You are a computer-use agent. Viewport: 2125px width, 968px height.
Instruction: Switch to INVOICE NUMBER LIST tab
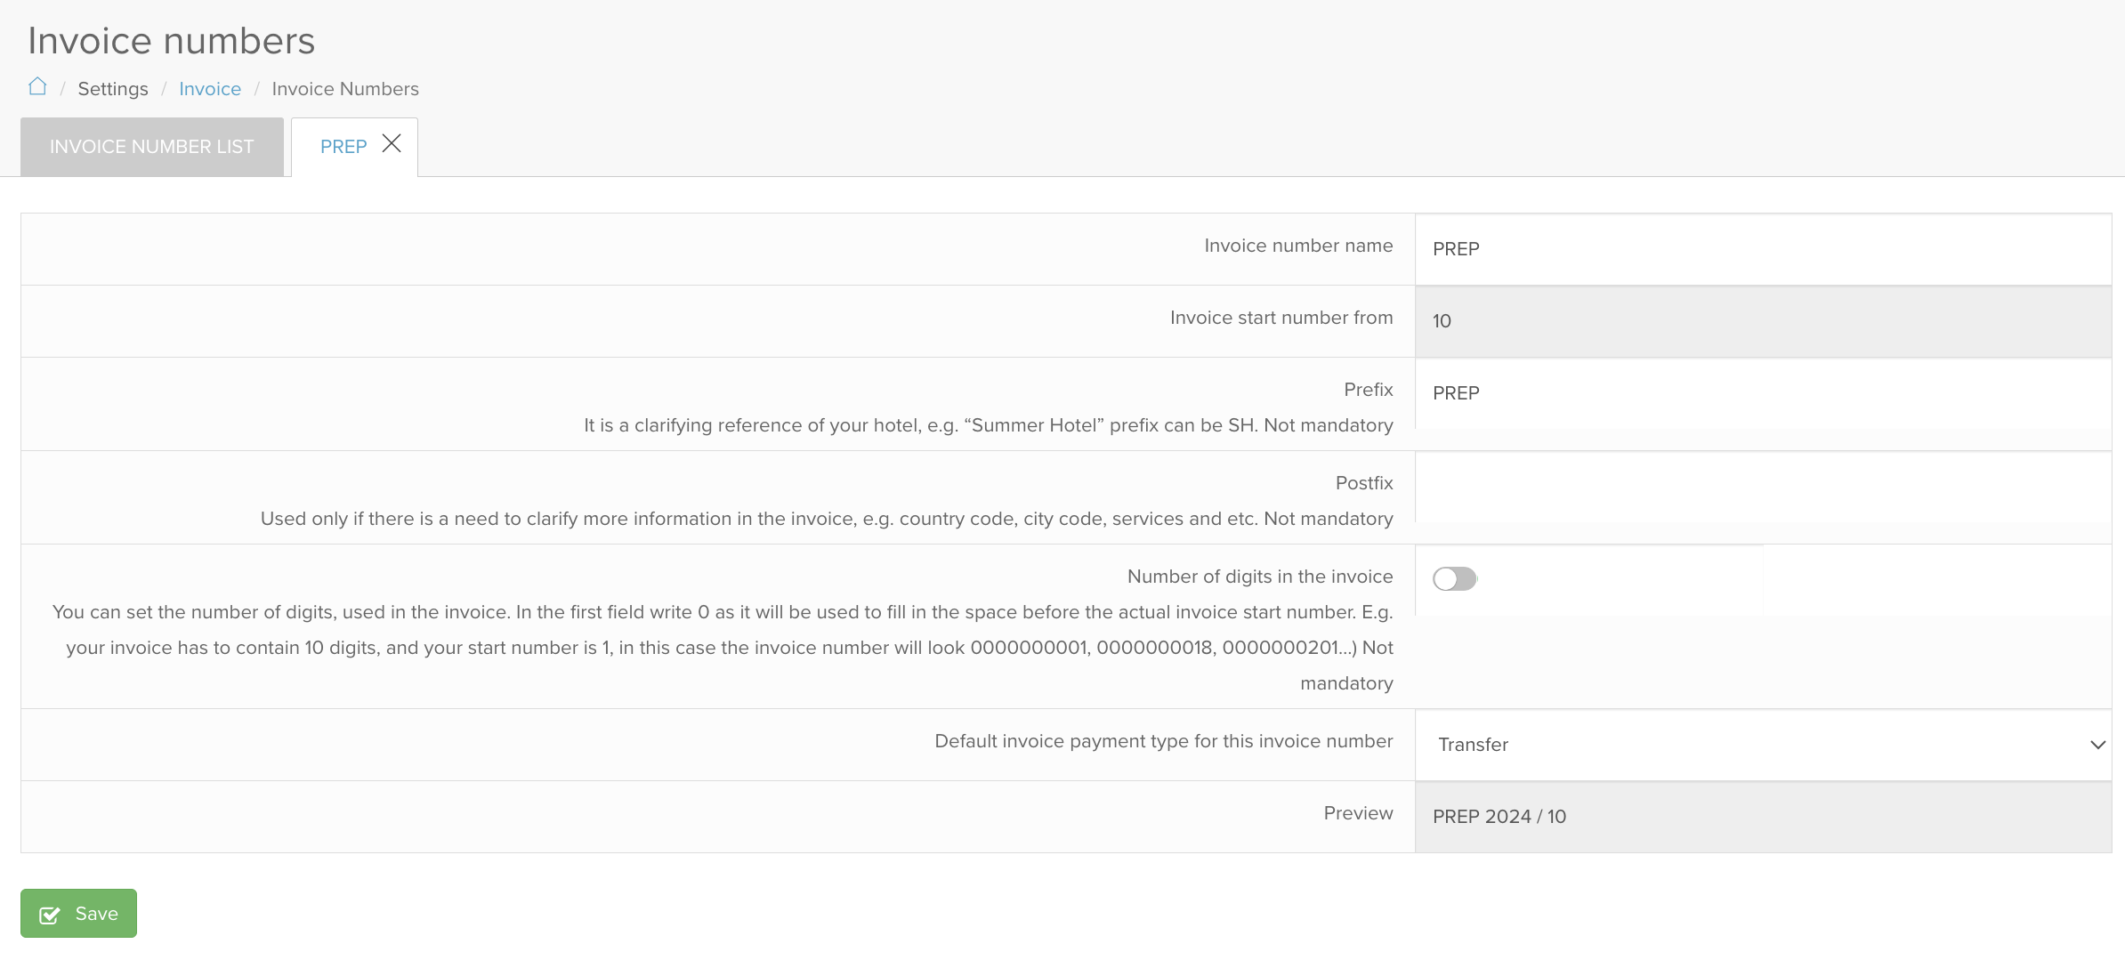pos(152,147)
